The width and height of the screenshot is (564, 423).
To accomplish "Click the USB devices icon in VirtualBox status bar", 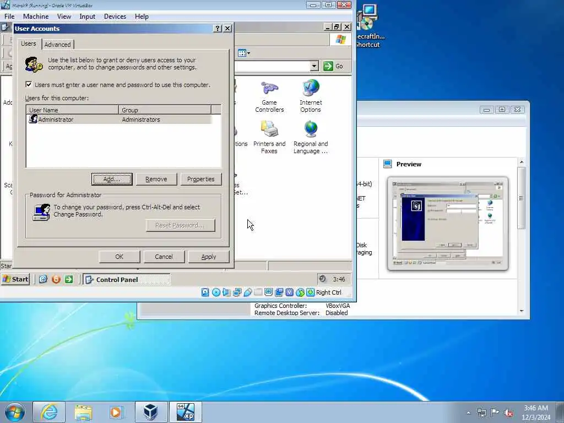I will pyautogui.click(x=247, y=292).
